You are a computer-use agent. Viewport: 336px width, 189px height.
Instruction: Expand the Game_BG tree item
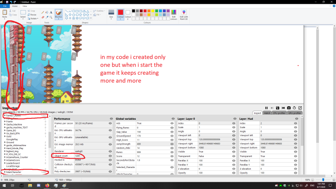pyautogui.click(x=5, y=130)
